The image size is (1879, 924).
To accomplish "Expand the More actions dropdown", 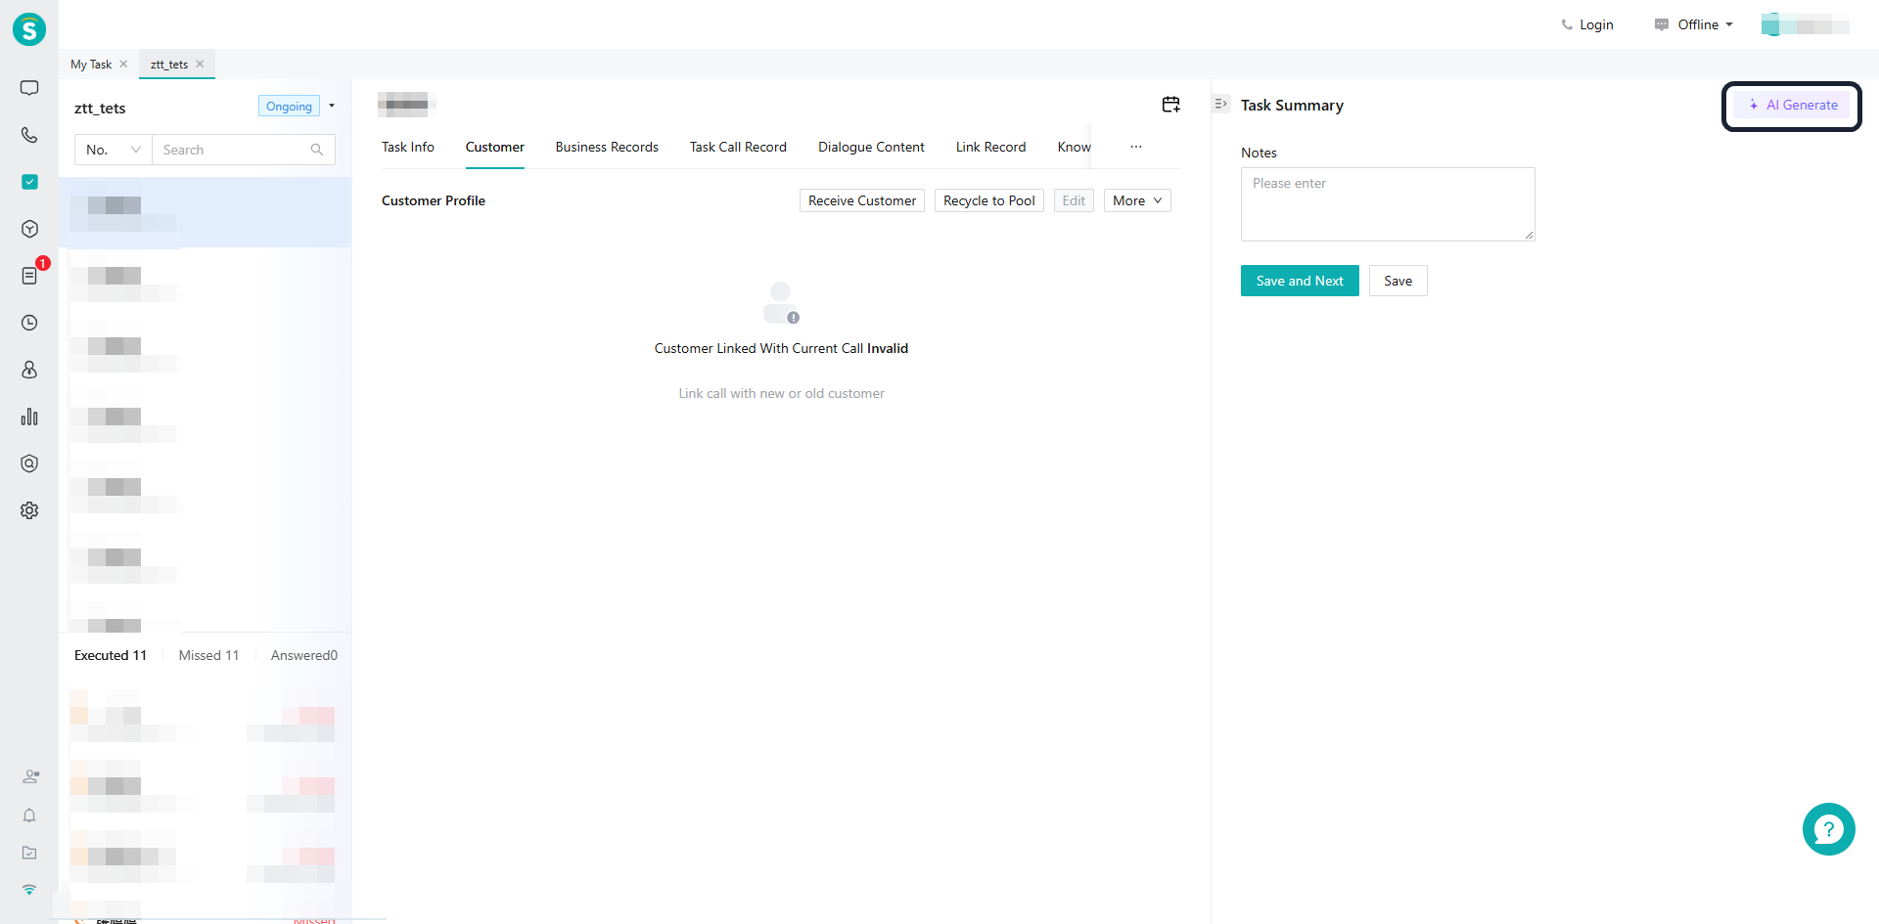I will tap(1137, 200).
